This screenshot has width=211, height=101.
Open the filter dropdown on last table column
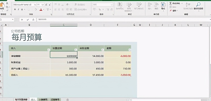click(x=130, y=50)
